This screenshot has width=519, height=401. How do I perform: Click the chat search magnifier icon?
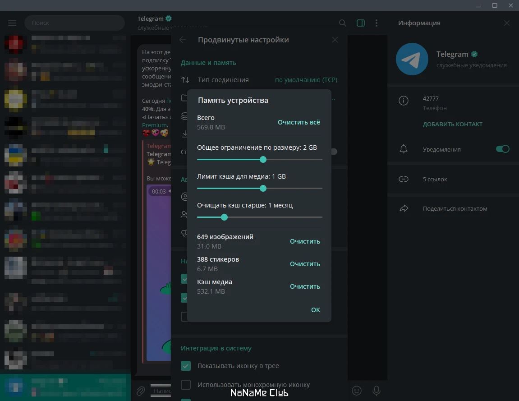(x=343, y=23)
